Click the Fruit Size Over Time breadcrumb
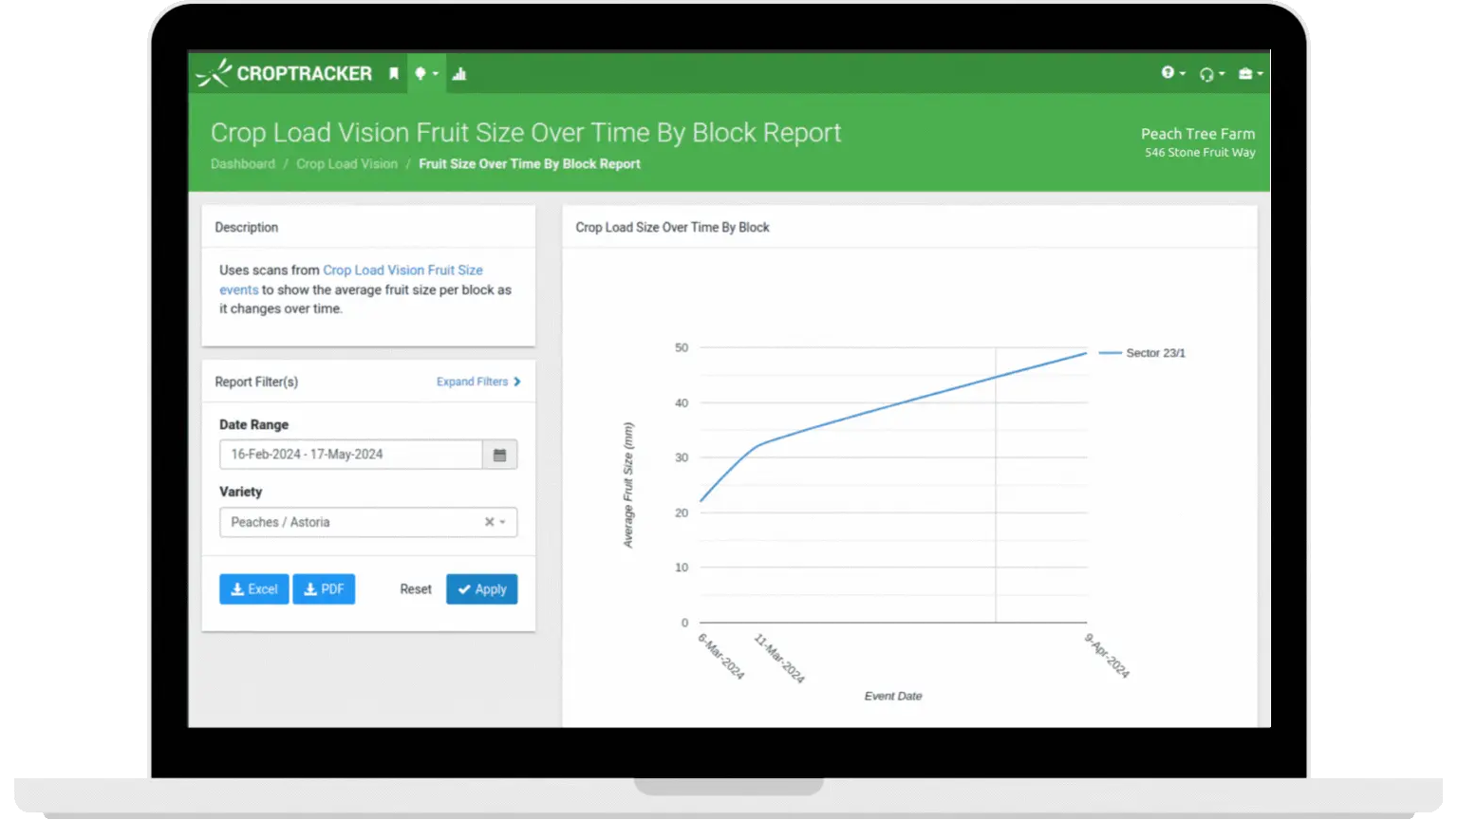Viewport: 1458px width, 820px height. [x=530, y=164]
